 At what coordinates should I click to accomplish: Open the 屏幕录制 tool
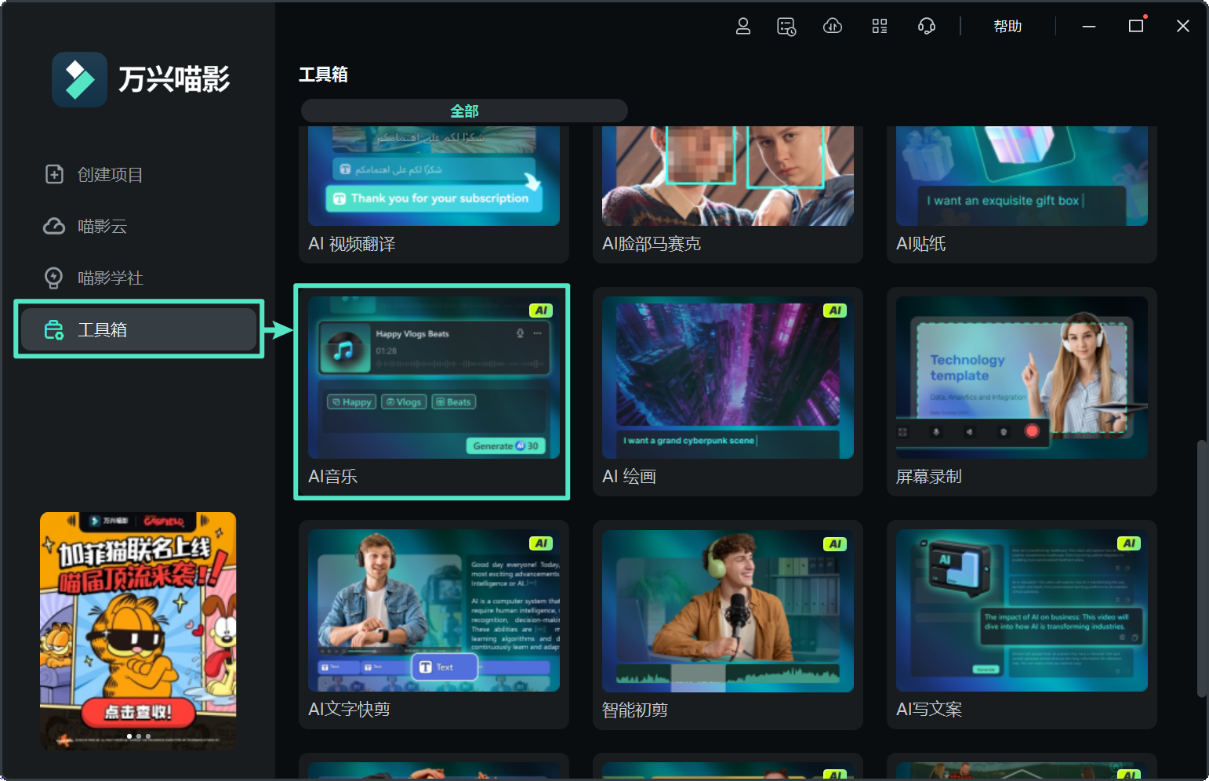click(x=1021, y=376)
